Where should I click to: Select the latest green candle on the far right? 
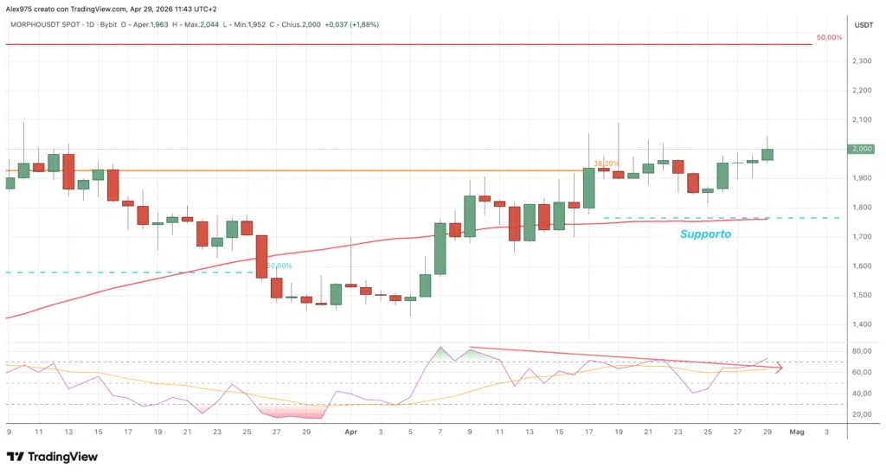(767, 154)
